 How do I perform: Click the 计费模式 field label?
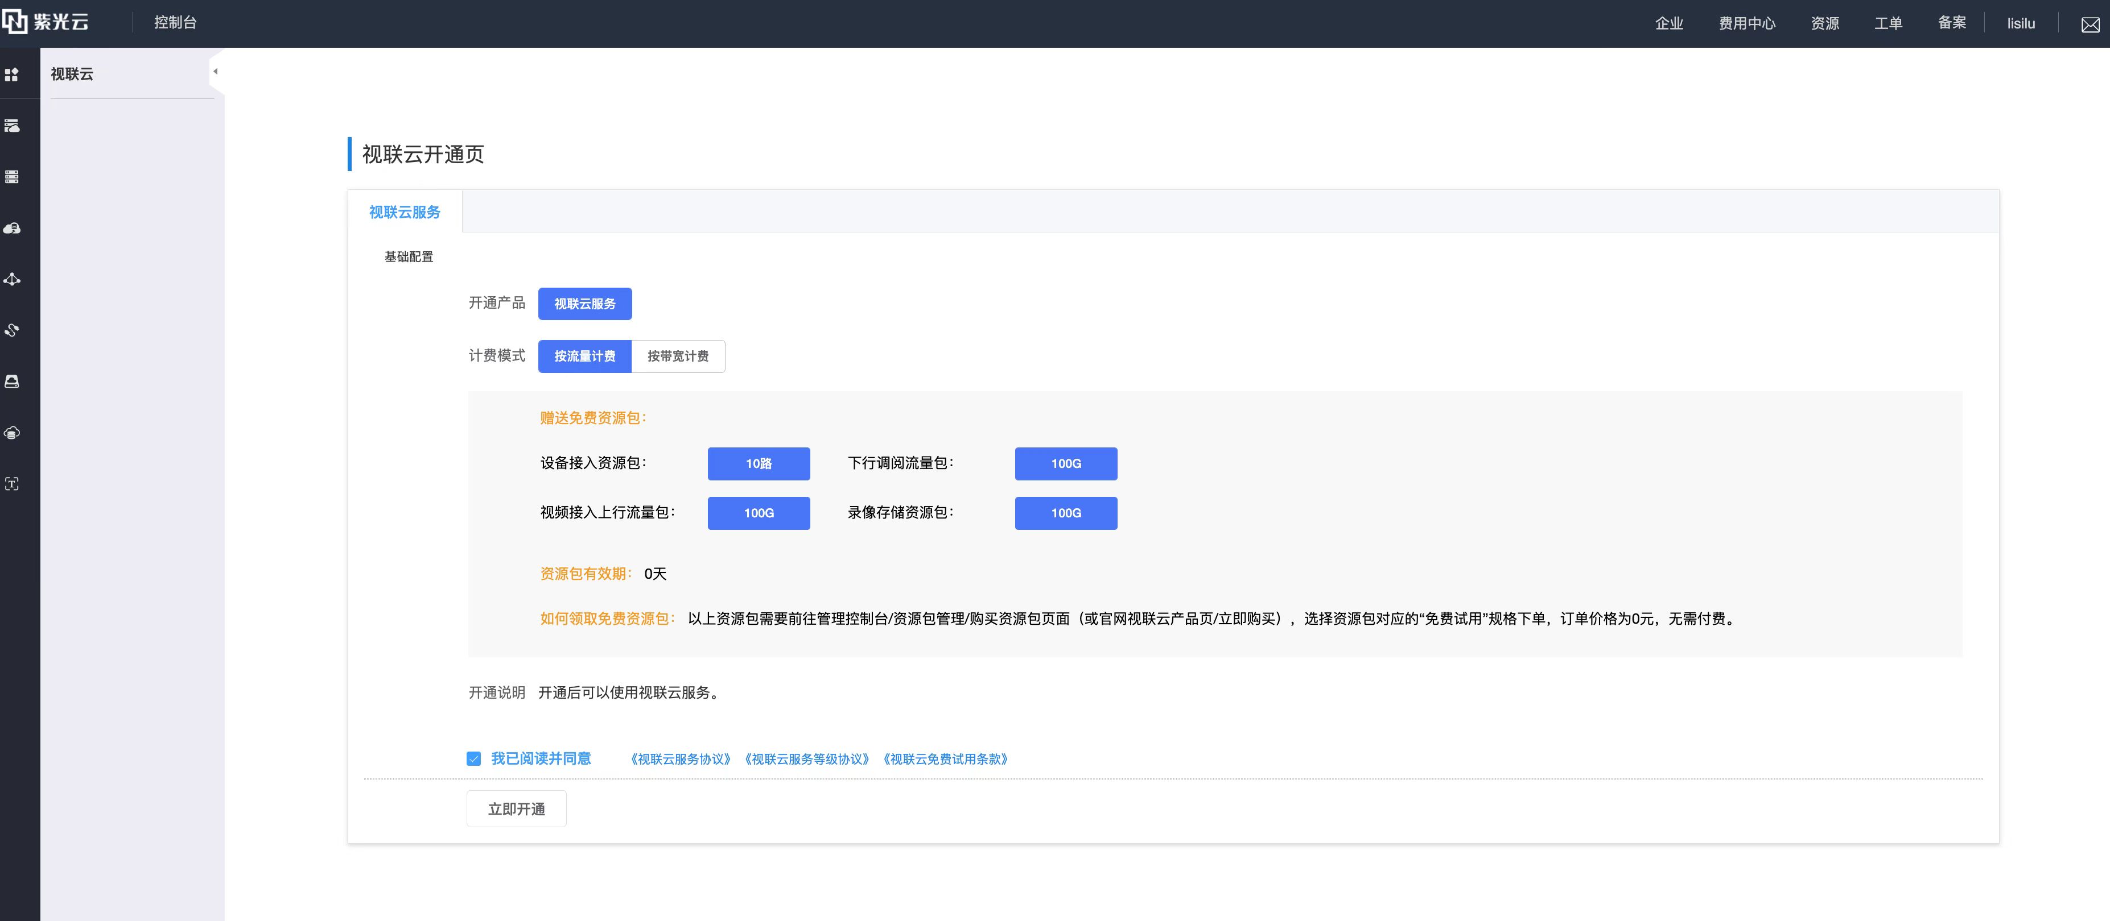(x=496, y=355)
